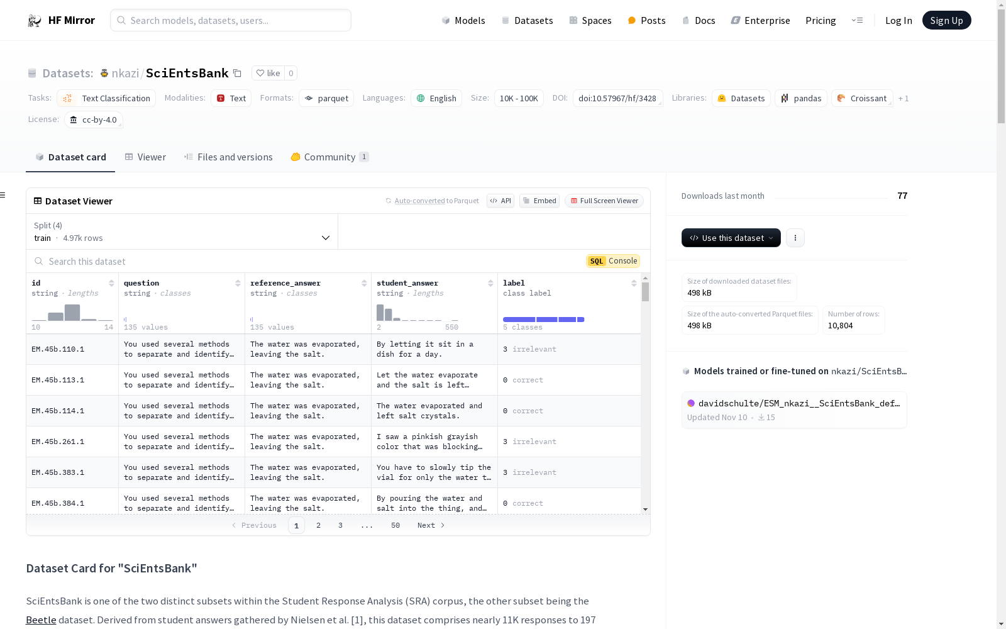This screenshot has height=629, width=1006.
Task: Click the Text Classification task tag
Action: 106,98
